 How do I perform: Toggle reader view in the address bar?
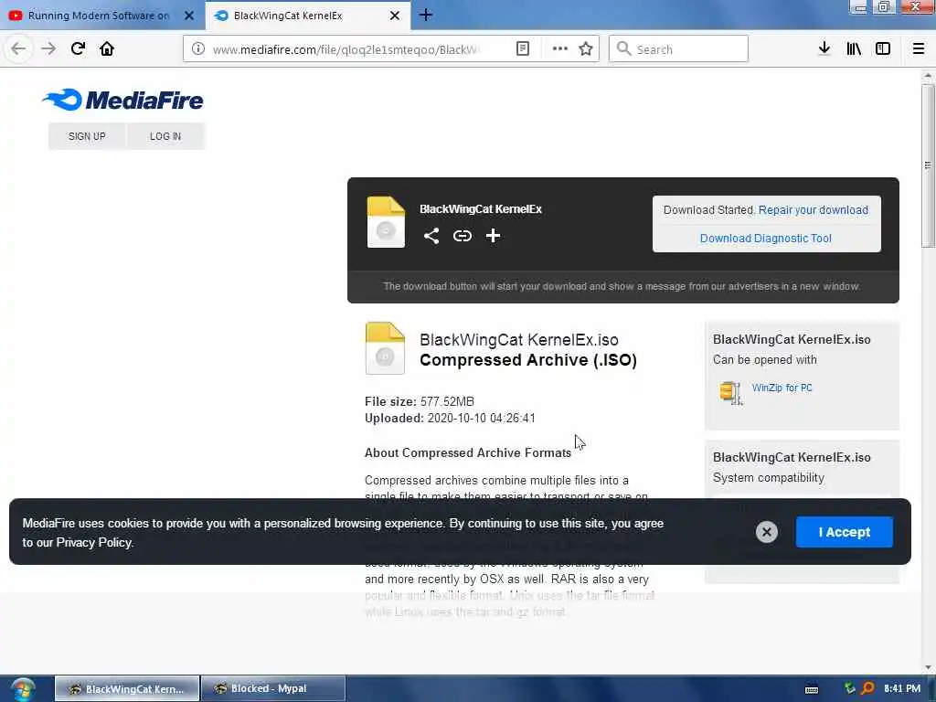click(523, 49)
